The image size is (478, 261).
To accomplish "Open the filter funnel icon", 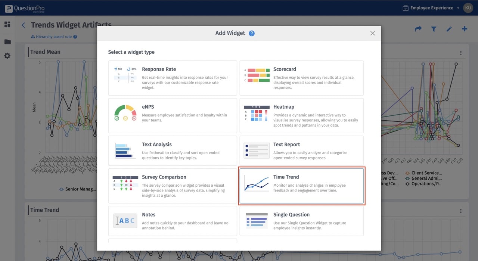I will click(434, 29).
